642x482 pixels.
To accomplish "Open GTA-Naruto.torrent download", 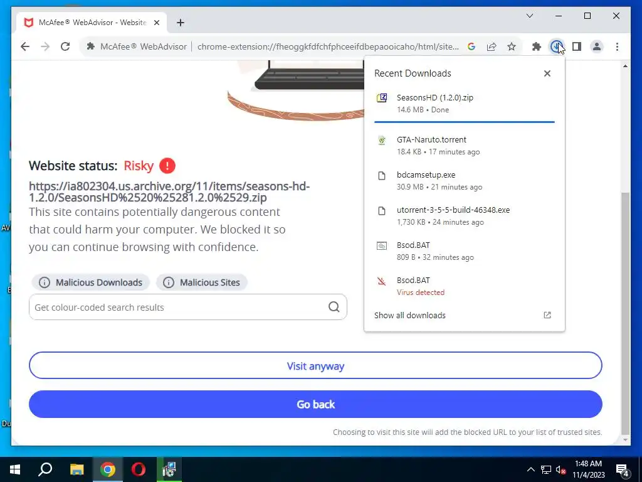I will tap(465, 146).
